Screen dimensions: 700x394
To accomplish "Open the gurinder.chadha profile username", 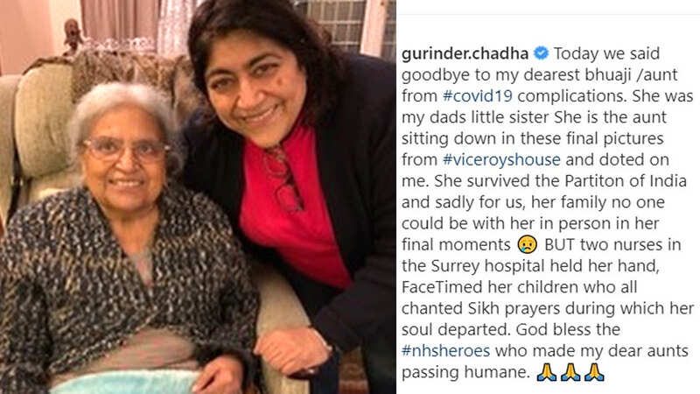I will [465, 53].
